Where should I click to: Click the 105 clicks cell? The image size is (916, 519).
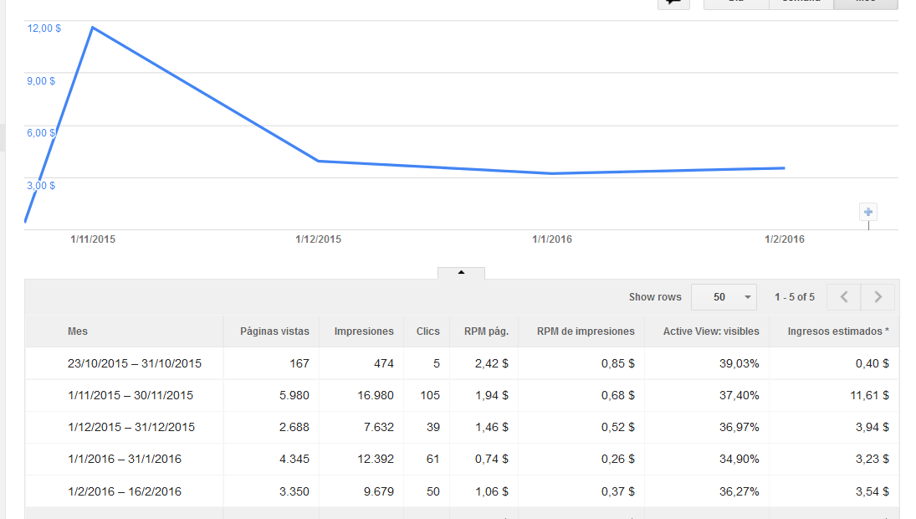point(430,395)
